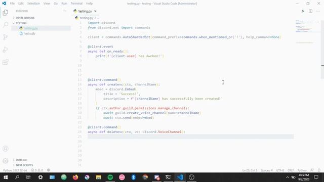Open the Selection menu
Viewport: 324px width, 182px height.
click(33, 4)
